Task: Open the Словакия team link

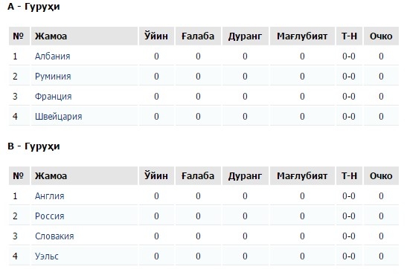Action: coord(54,236)
